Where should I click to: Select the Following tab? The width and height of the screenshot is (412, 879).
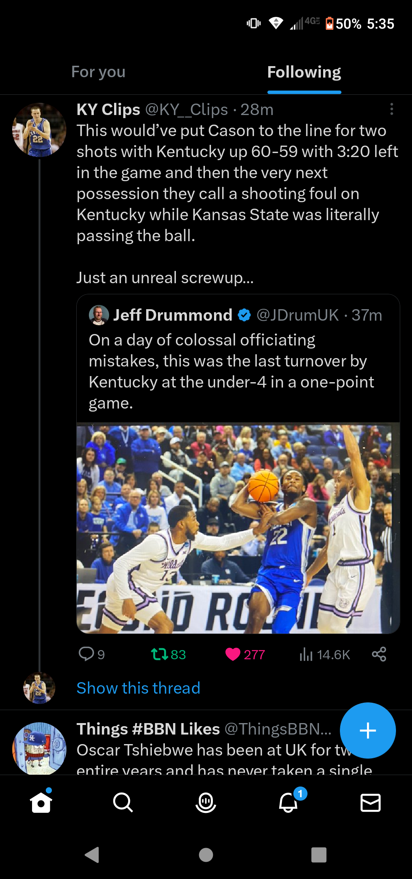point(304,72)
